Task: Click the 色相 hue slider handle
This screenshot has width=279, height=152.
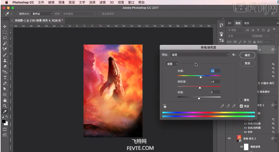Action: [x=201, y=77]
